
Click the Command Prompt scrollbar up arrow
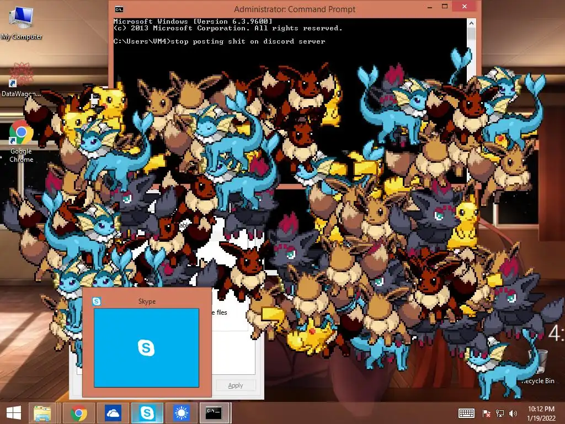pos(471,23)
